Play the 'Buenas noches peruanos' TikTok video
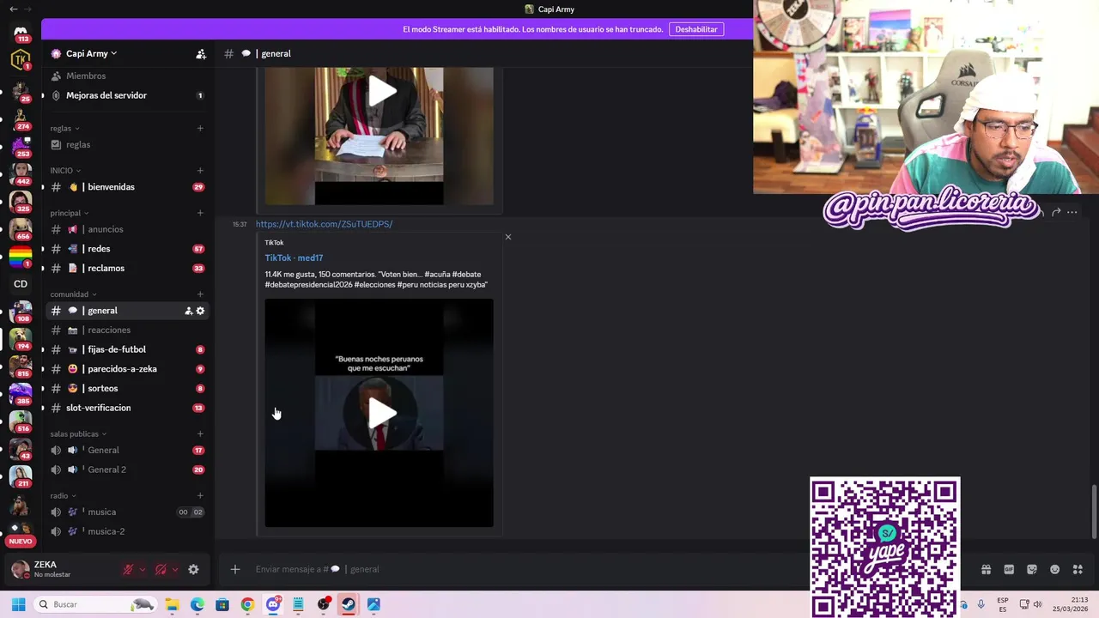Image resolution: width=1099 pixels, height=618 pixels. point(382,414)
